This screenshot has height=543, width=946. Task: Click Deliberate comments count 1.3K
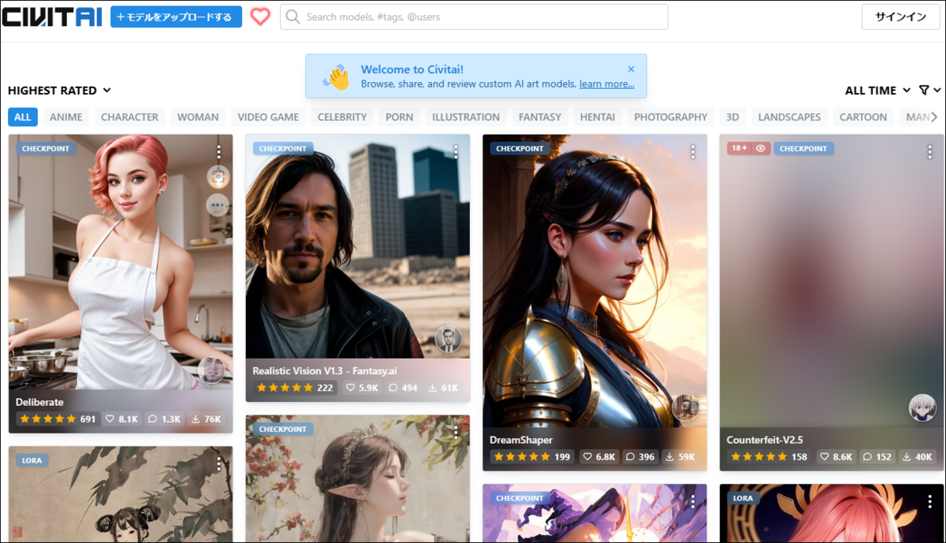(x=166, y=419)
